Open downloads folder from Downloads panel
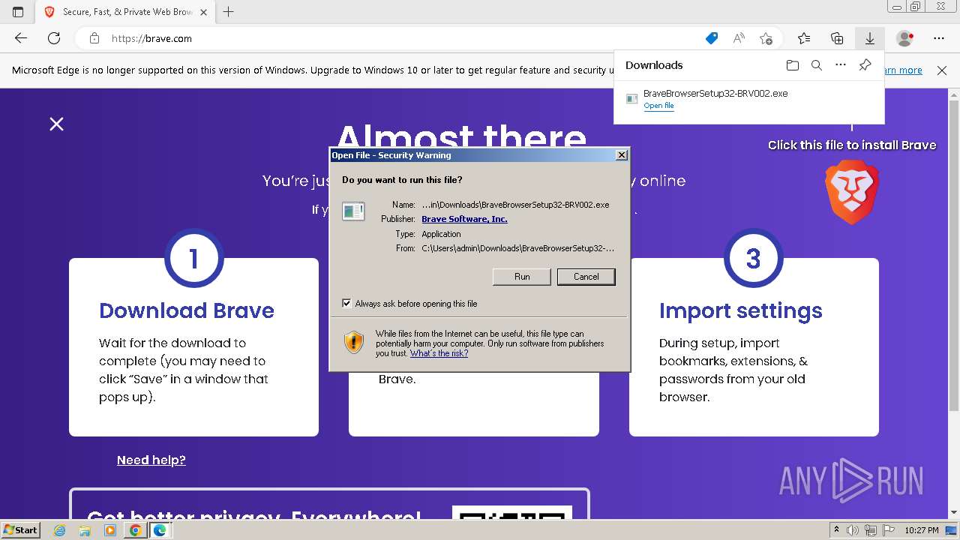This screenshot has height=540, width=960. click(793, 65)
